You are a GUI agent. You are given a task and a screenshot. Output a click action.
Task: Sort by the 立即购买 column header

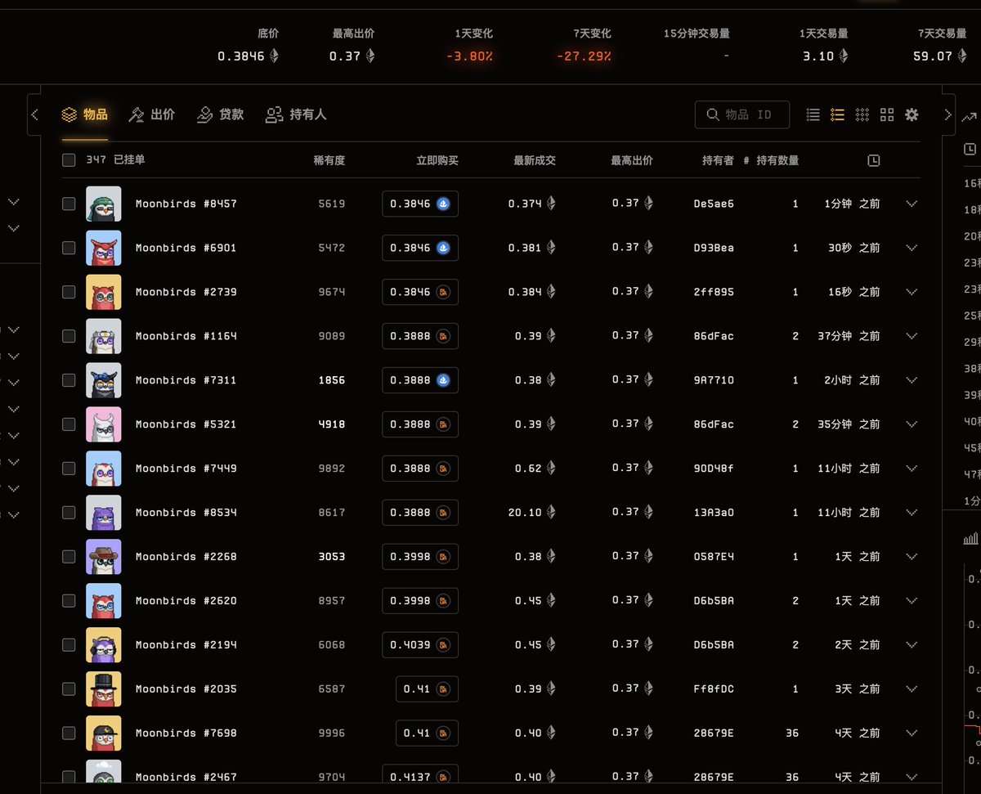point(437,160)
